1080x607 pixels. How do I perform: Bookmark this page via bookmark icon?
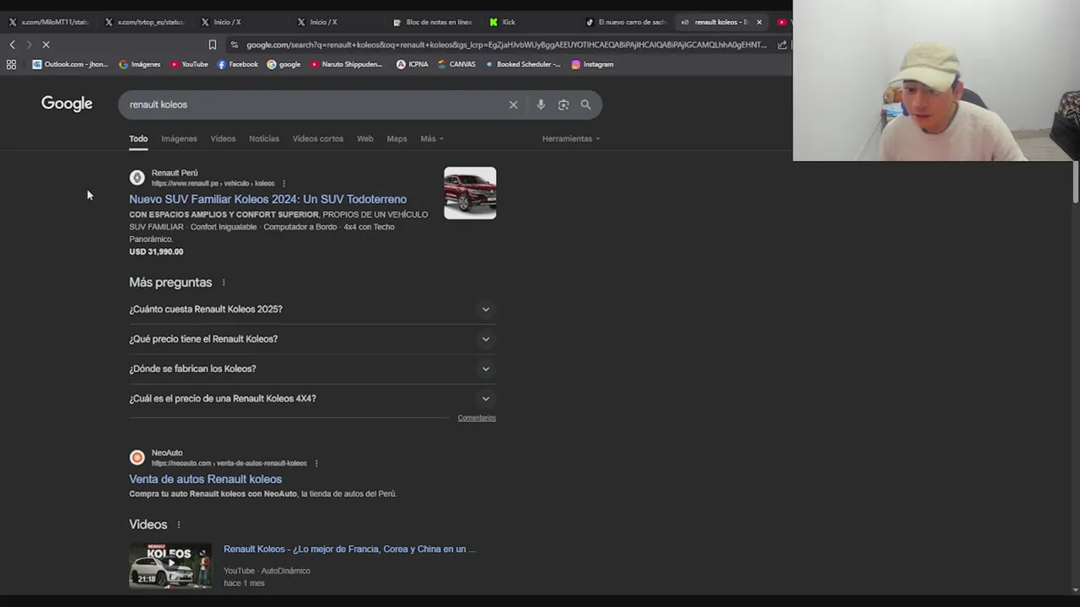point(213,45)
